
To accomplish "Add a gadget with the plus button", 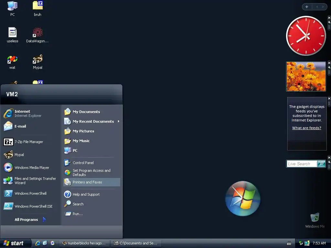I will click(x=307, y=7).
